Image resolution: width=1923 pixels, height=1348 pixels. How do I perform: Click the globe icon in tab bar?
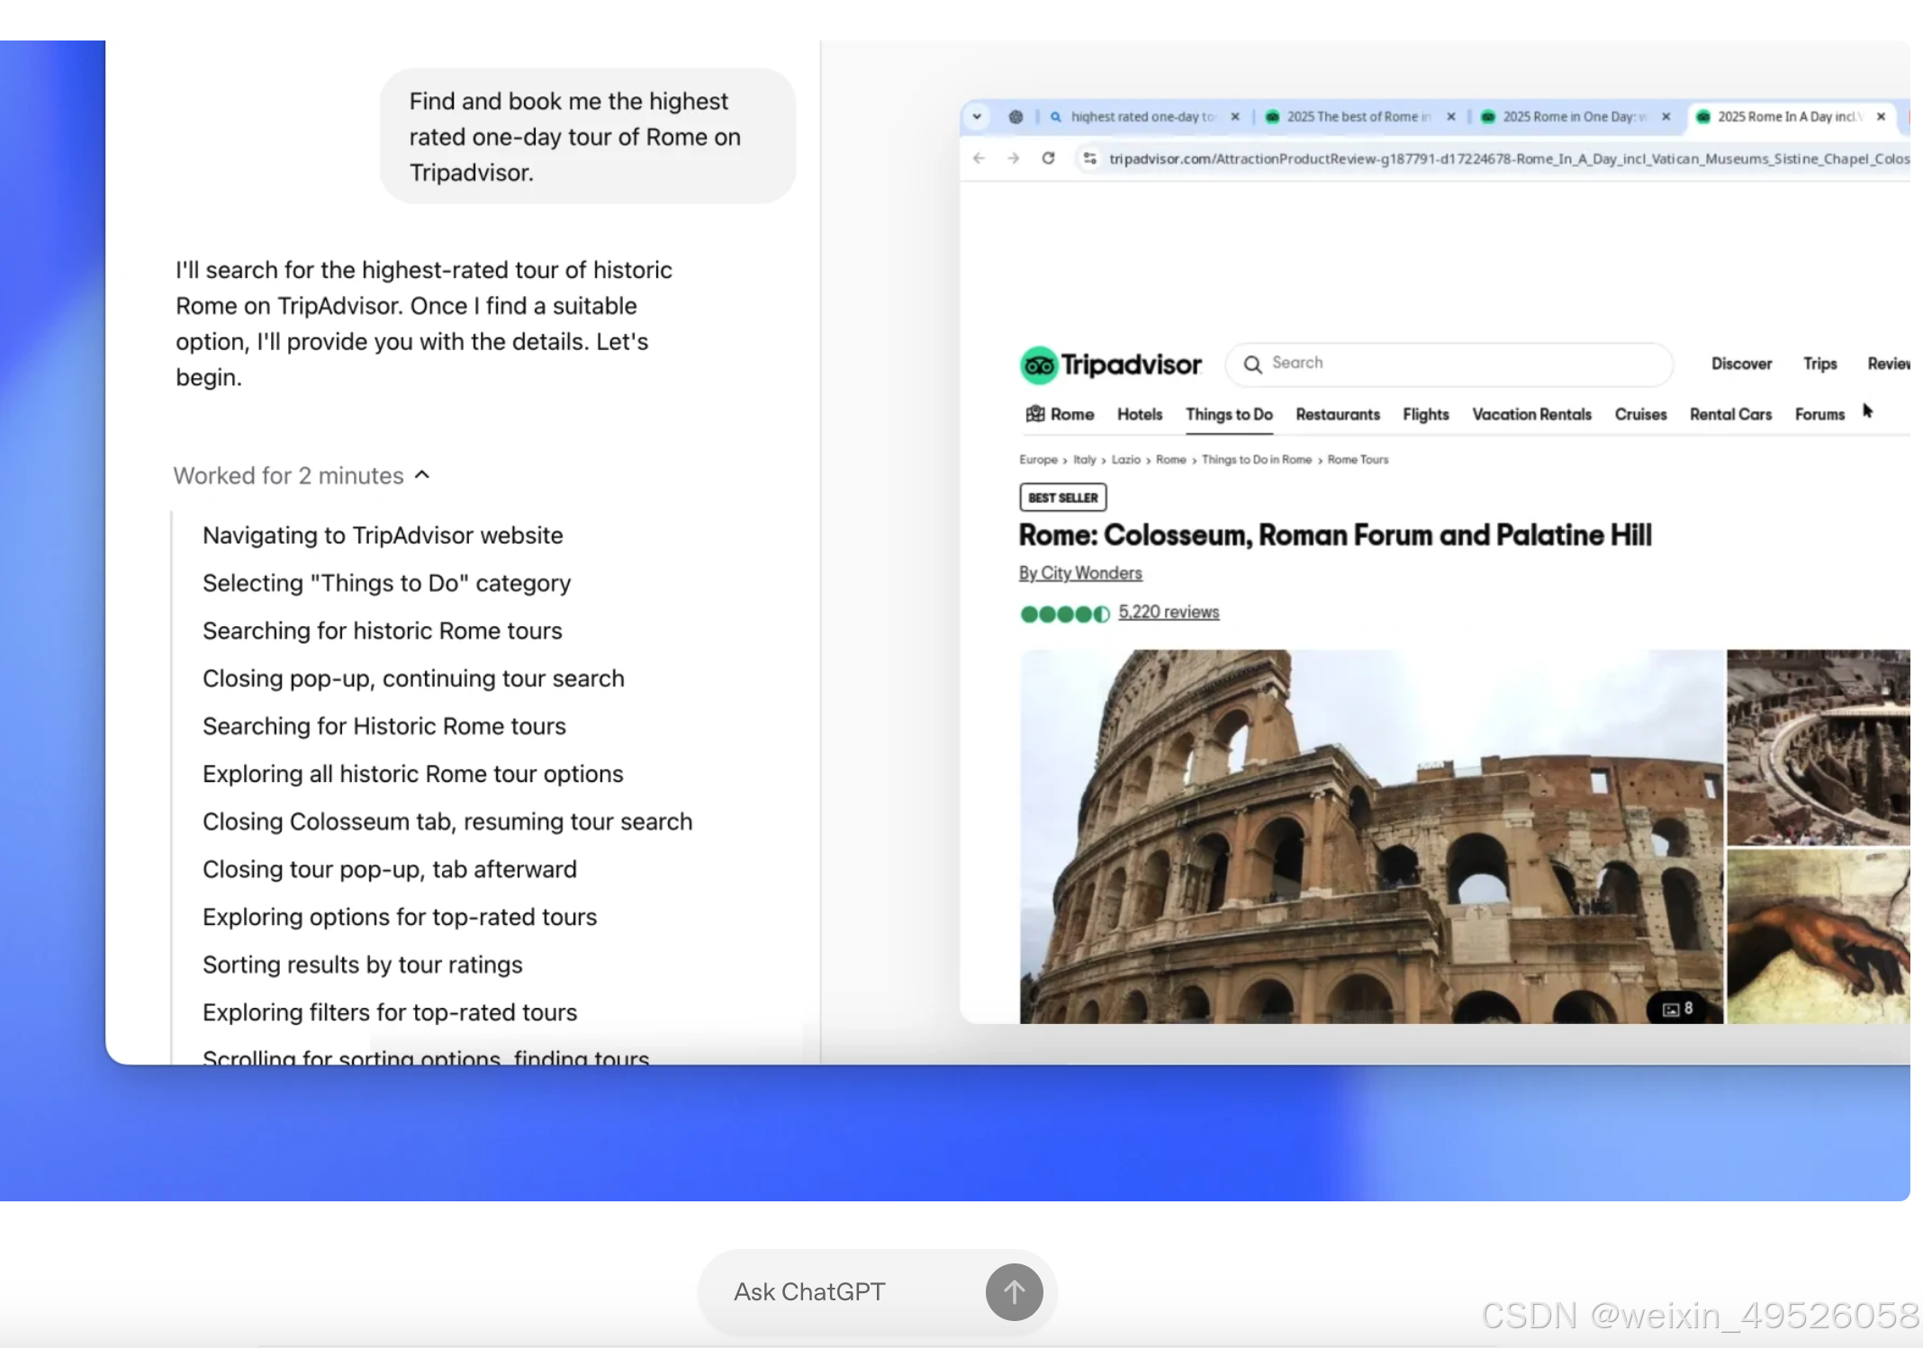point(1016,117)
